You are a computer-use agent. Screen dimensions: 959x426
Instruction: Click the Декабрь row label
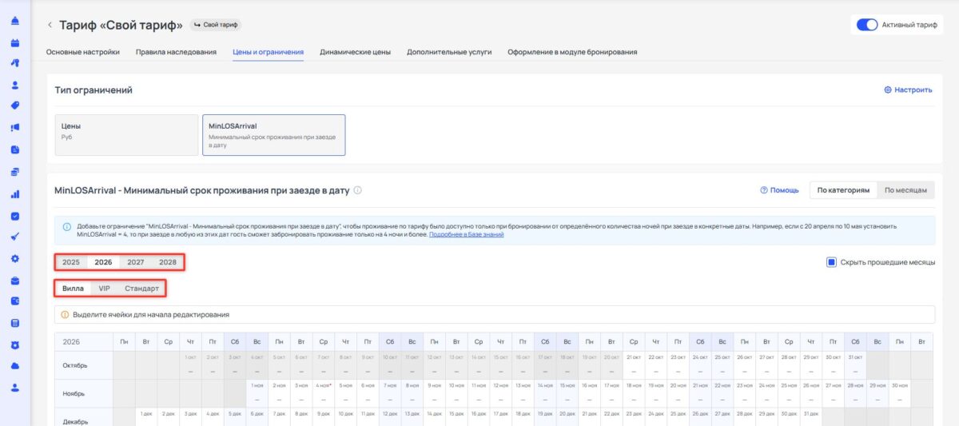84,416
